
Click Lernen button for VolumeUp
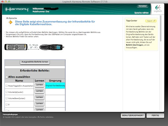click(39, 91)
